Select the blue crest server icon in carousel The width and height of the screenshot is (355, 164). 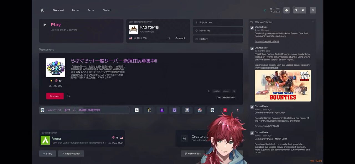click(212, 110)
